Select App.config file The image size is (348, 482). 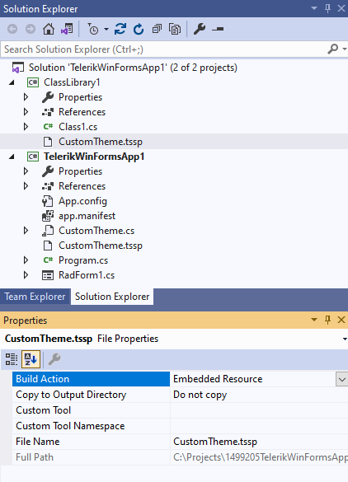82,201
